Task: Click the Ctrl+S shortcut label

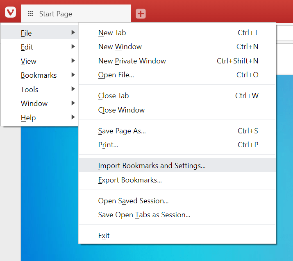Action: [248, 131]
